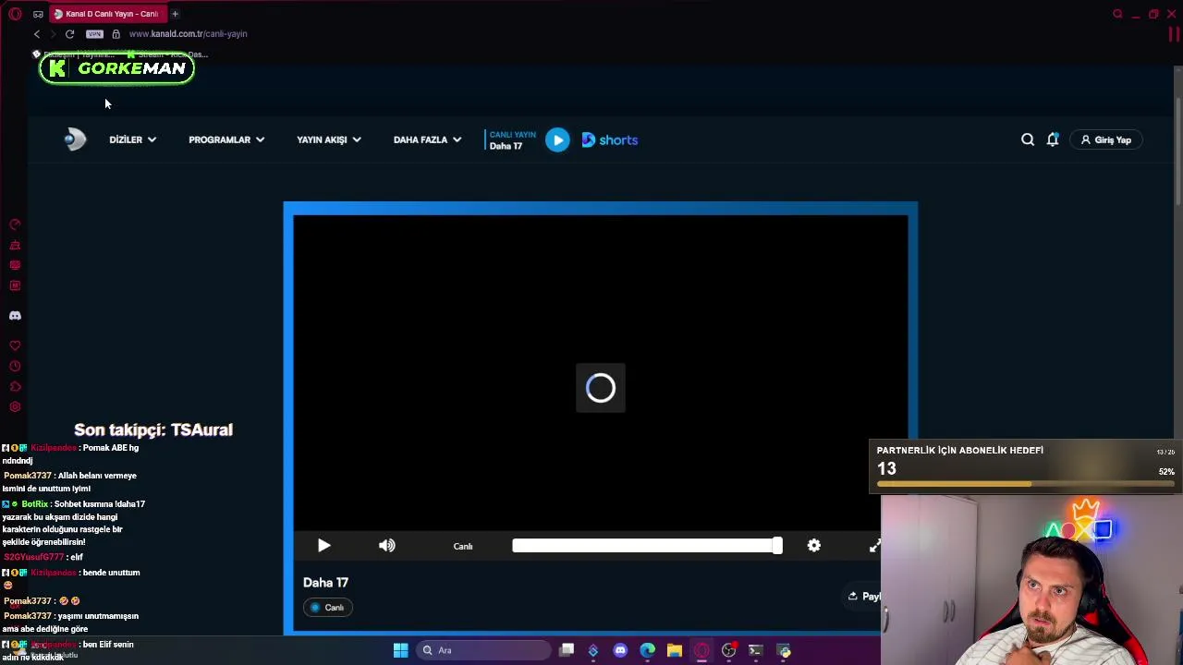
Task: Open Canlı Yayın Daha 17 link
Action: [x=512, y=140]
